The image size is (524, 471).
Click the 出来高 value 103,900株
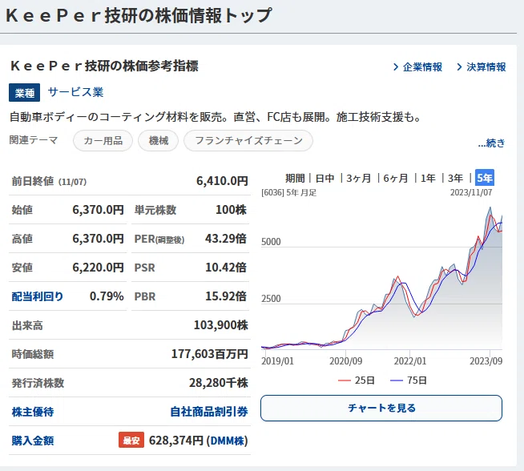pyautogui.click(x=221, y=325)
